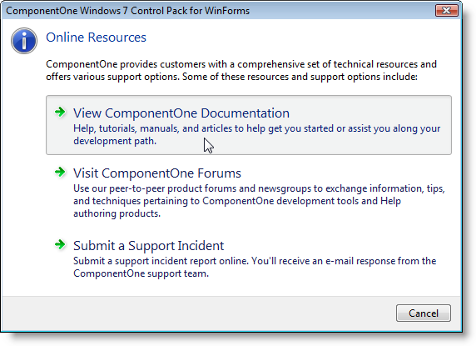Click the 'authoring products.' text

pos(117,213)
